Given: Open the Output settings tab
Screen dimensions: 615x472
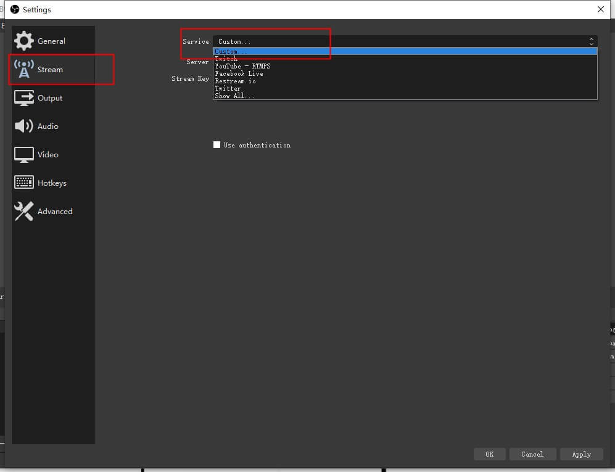Looking at the screenshot, I should (x=53, y=97).
